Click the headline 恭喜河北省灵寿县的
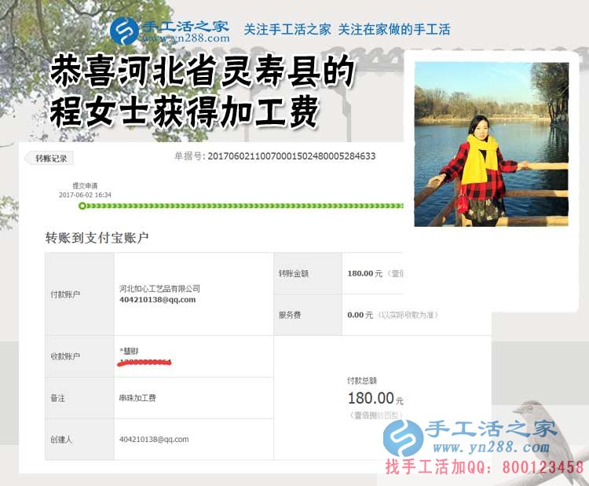 (202, 71)
